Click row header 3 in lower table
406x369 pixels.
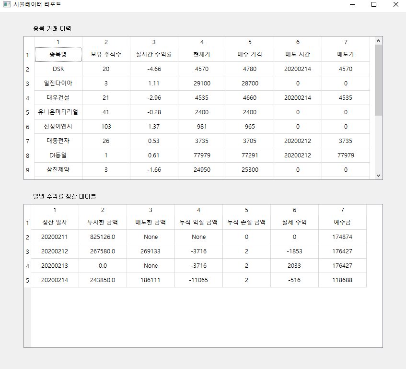coord(27,251)
